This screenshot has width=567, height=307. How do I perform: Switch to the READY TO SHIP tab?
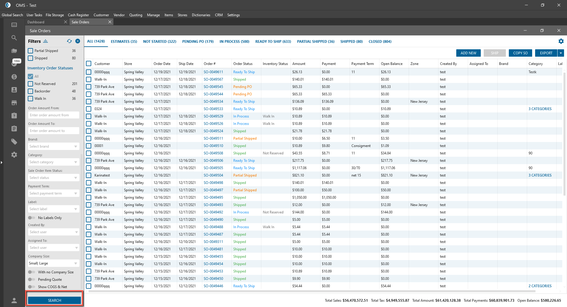pos(273,42)
